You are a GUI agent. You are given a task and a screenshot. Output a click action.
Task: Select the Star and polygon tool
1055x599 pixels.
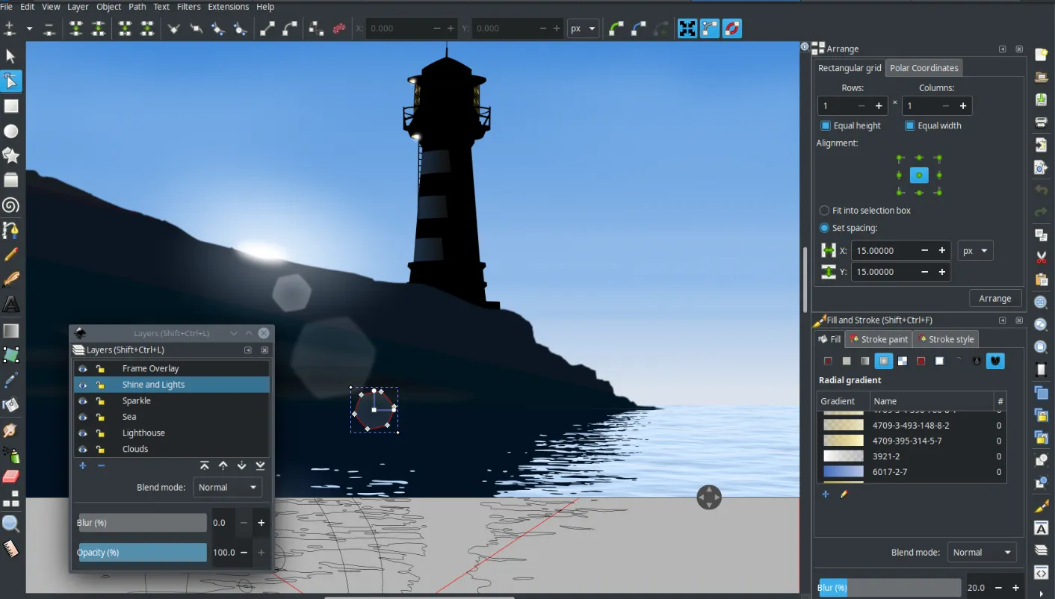click(x=11, y=155)
